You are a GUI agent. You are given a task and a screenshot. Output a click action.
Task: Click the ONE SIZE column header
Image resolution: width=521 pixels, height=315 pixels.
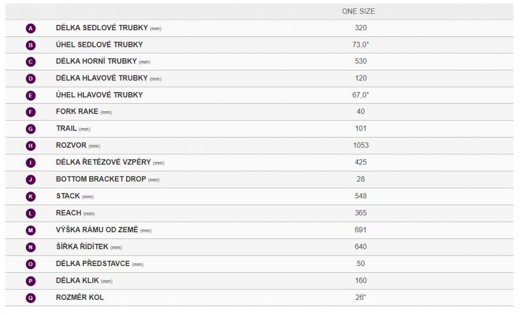click(x=358, y=11)
